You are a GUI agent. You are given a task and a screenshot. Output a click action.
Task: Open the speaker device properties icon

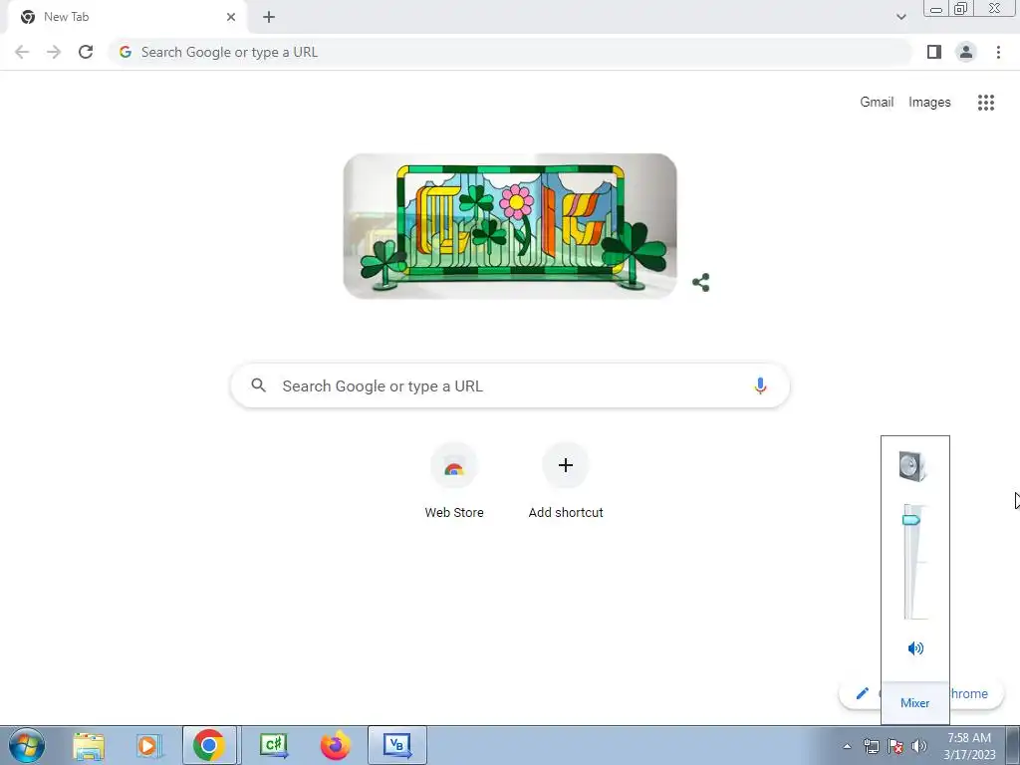tap(912, 466)
